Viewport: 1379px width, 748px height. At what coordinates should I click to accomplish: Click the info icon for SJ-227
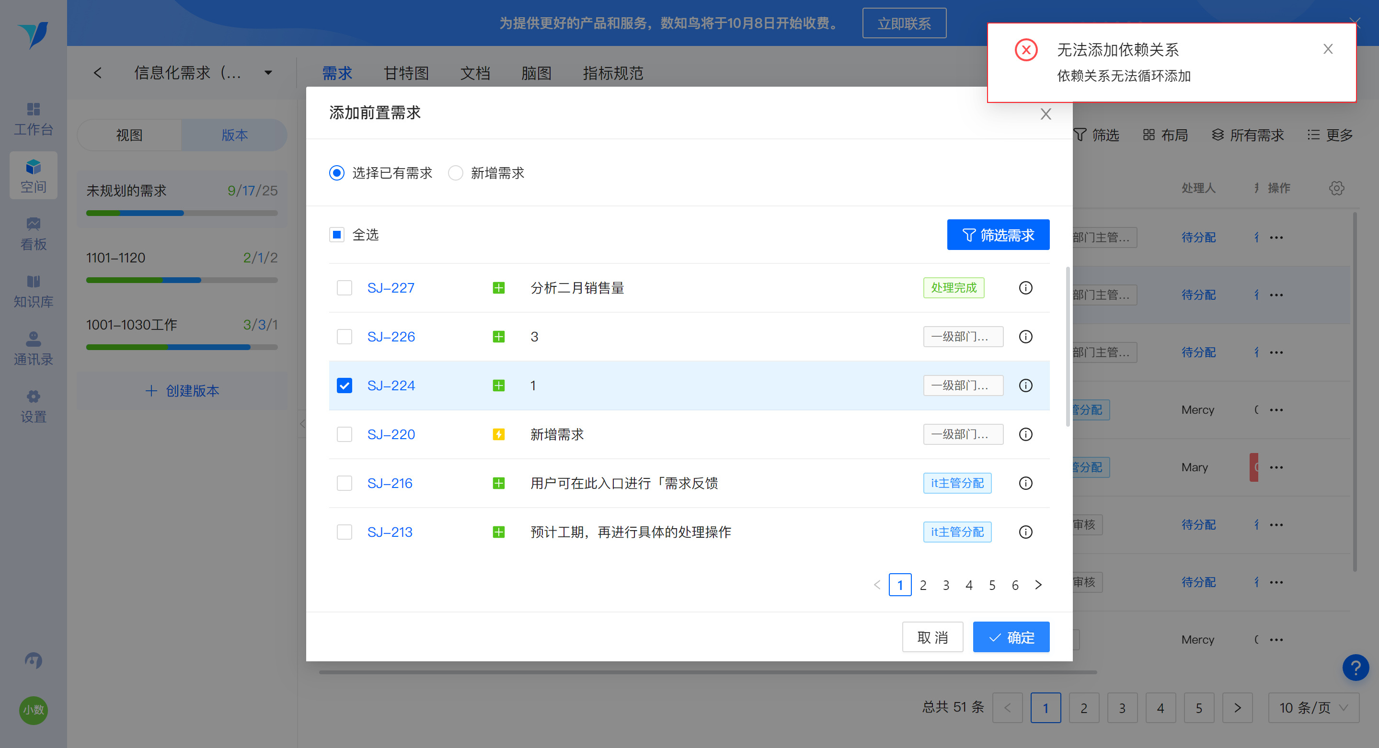pyautogui.click(x=1025, y=288)
